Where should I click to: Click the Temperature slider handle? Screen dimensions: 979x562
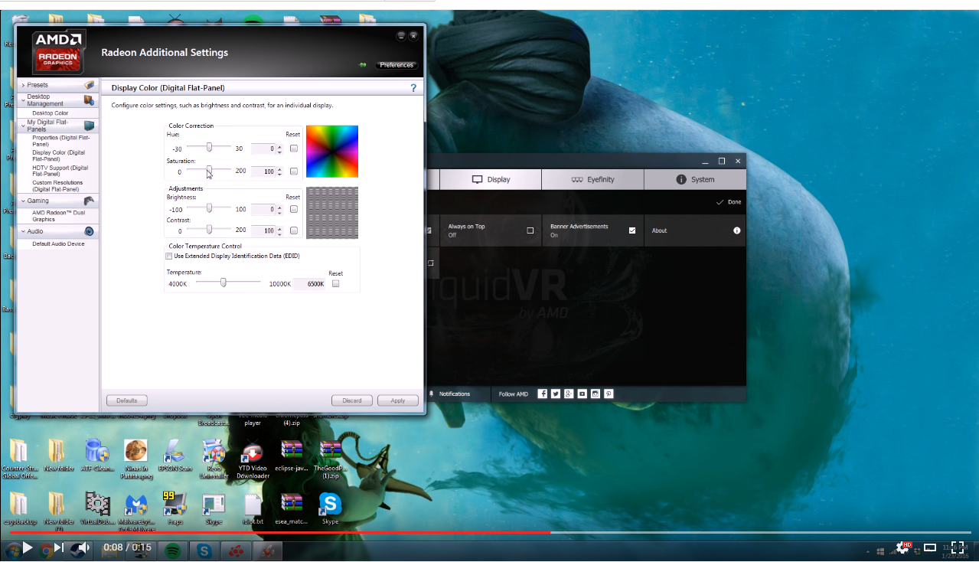223,283
